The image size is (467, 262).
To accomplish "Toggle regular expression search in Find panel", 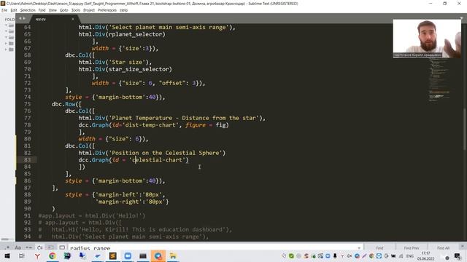I will tap(7, 247).
